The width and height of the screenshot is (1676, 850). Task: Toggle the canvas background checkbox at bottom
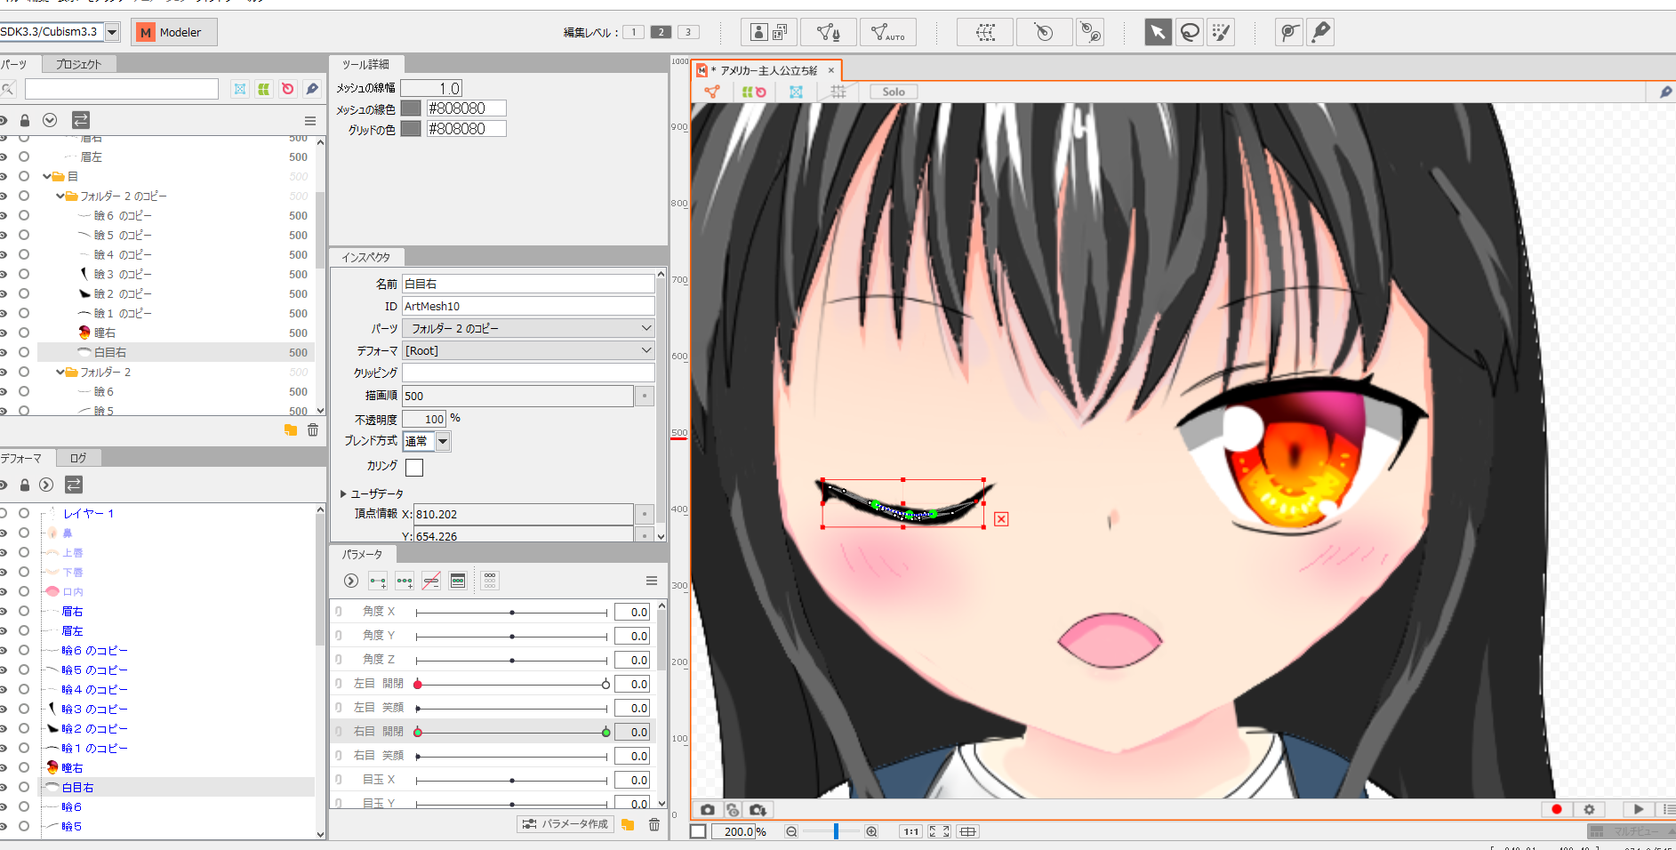coord(698,831)
